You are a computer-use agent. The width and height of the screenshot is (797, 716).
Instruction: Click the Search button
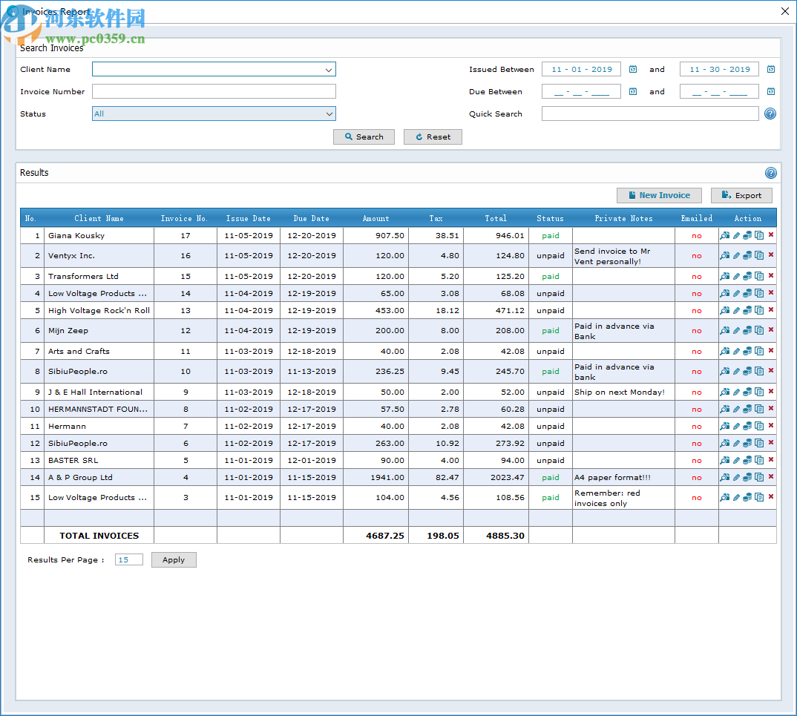(x=364, y=137)
